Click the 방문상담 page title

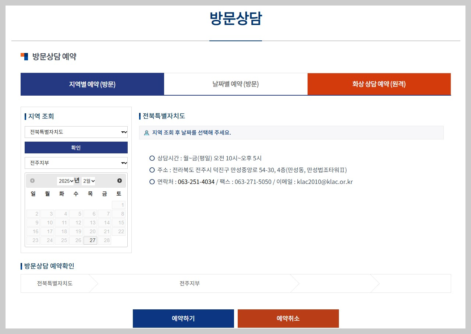(235, 18)
